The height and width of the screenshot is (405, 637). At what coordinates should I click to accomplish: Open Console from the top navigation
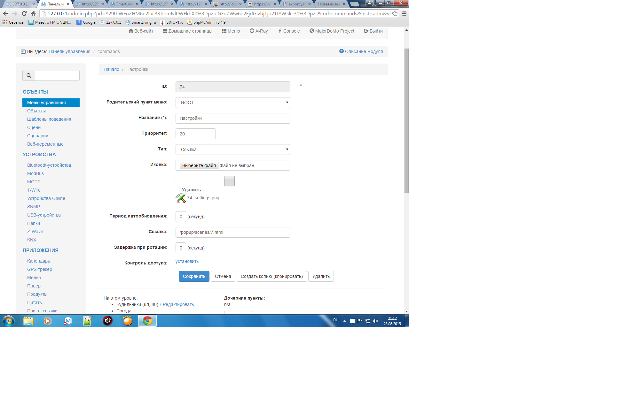pyautogui.click(x=288, y=31)
